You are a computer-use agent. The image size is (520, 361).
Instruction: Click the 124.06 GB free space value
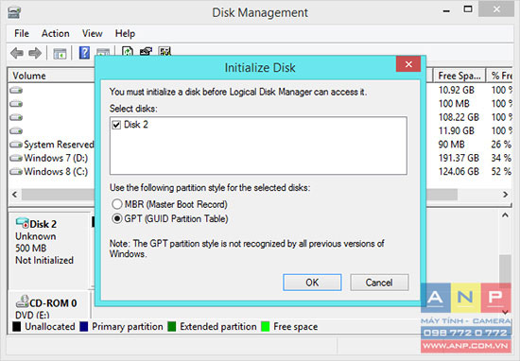coord(459,172)
